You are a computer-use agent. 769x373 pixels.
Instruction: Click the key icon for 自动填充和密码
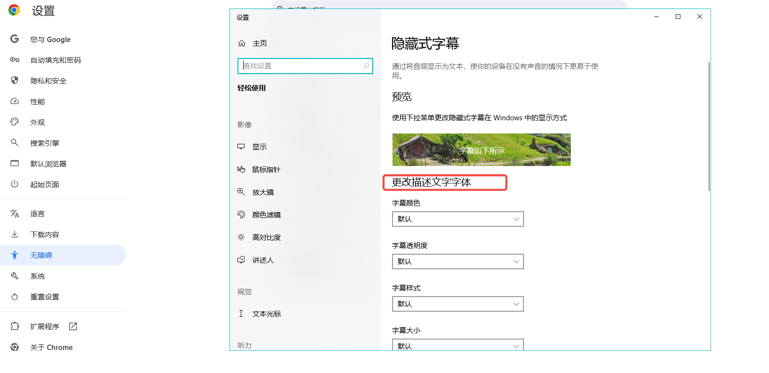coord(15,60)
